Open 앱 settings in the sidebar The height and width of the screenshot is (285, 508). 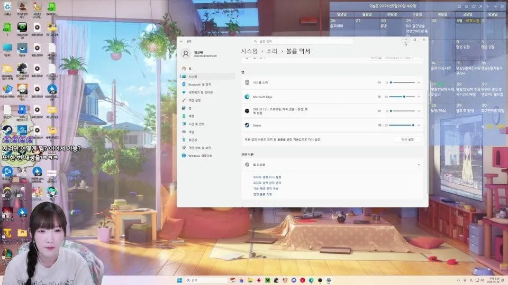(x=207, y=108)
